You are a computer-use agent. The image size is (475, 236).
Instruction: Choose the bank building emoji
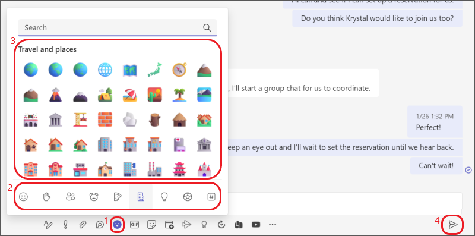click(204, 144)
